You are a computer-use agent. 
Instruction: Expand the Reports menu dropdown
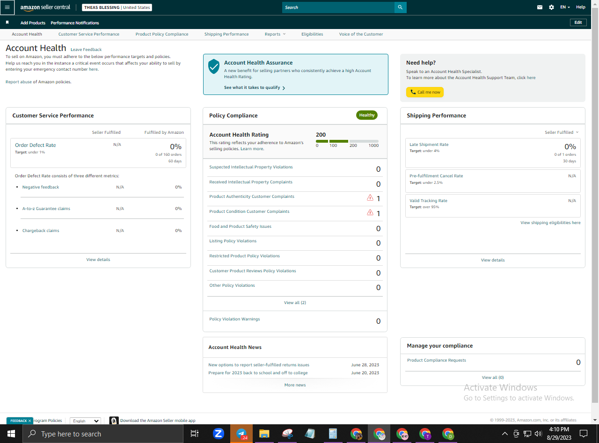(275, 34)
